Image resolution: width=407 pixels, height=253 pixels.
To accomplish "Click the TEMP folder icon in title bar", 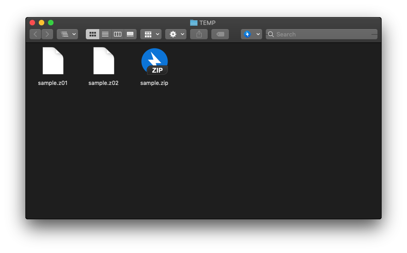I will click(x=194, y=23).
